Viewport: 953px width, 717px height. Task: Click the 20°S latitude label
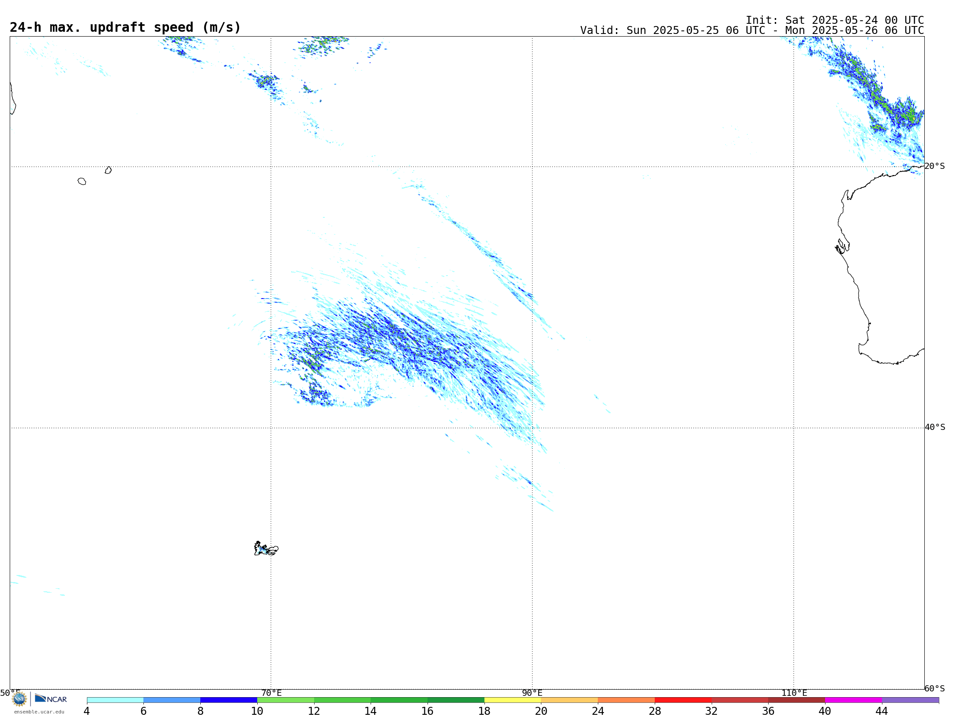[934, 166]
